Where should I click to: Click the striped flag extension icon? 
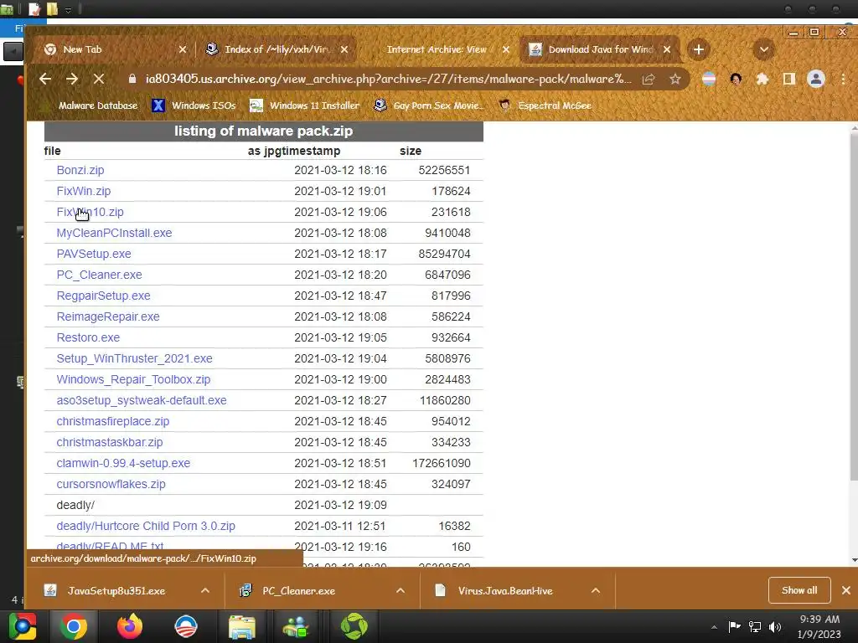tap(709, 80)
